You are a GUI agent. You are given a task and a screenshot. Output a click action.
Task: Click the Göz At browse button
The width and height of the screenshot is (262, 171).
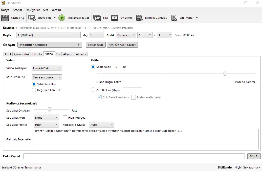click(x=254, y=156)
